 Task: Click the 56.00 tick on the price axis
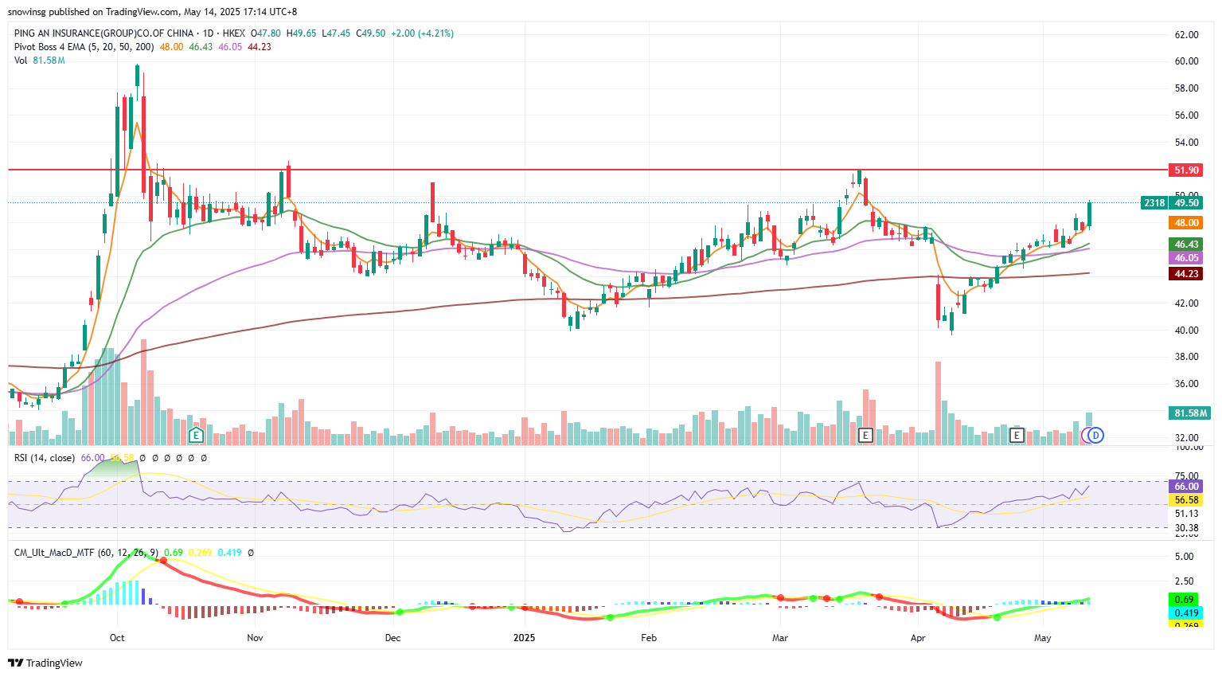[1186, 115]
